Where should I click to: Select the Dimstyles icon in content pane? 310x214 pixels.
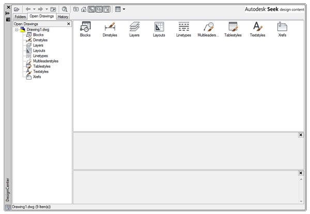click(x=110, y=29)
